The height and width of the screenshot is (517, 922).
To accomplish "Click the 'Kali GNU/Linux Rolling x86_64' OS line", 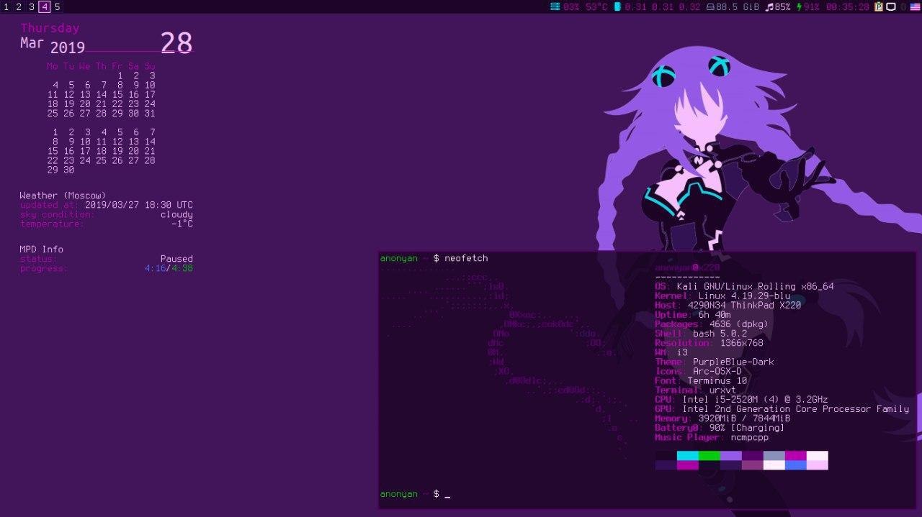I will [755, 286].
